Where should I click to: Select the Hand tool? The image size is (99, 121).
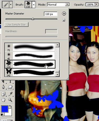click(3, 100)
